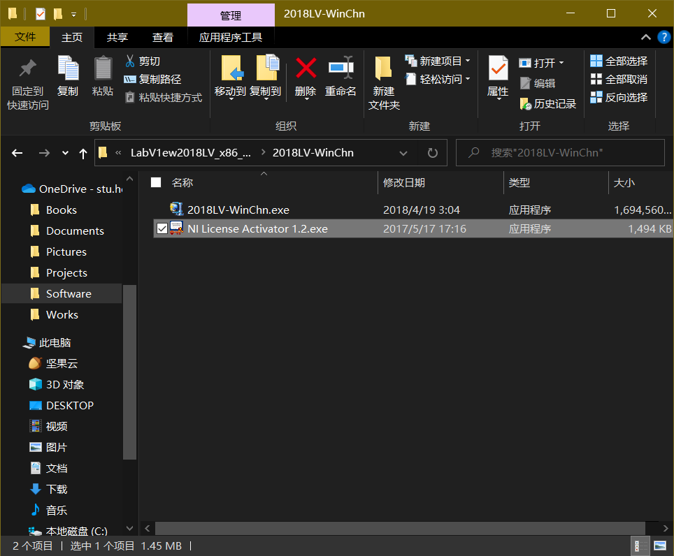This screenshot has width=674, height=556.
Task: Go back with the left arrow
Action: tap(17, 153)
